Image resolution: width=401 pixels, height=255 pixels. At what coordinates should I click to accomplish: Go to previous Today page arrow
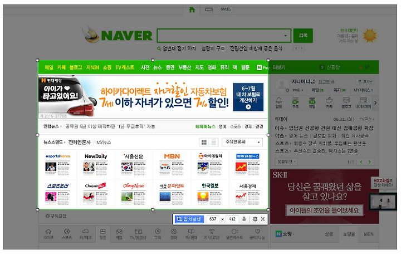coord(361,161)
